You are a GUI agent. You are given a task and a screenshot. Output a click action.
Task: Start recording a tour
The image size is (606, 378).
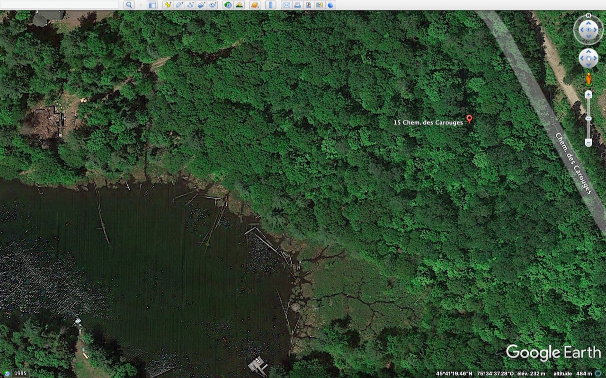(x=213, y=5)
